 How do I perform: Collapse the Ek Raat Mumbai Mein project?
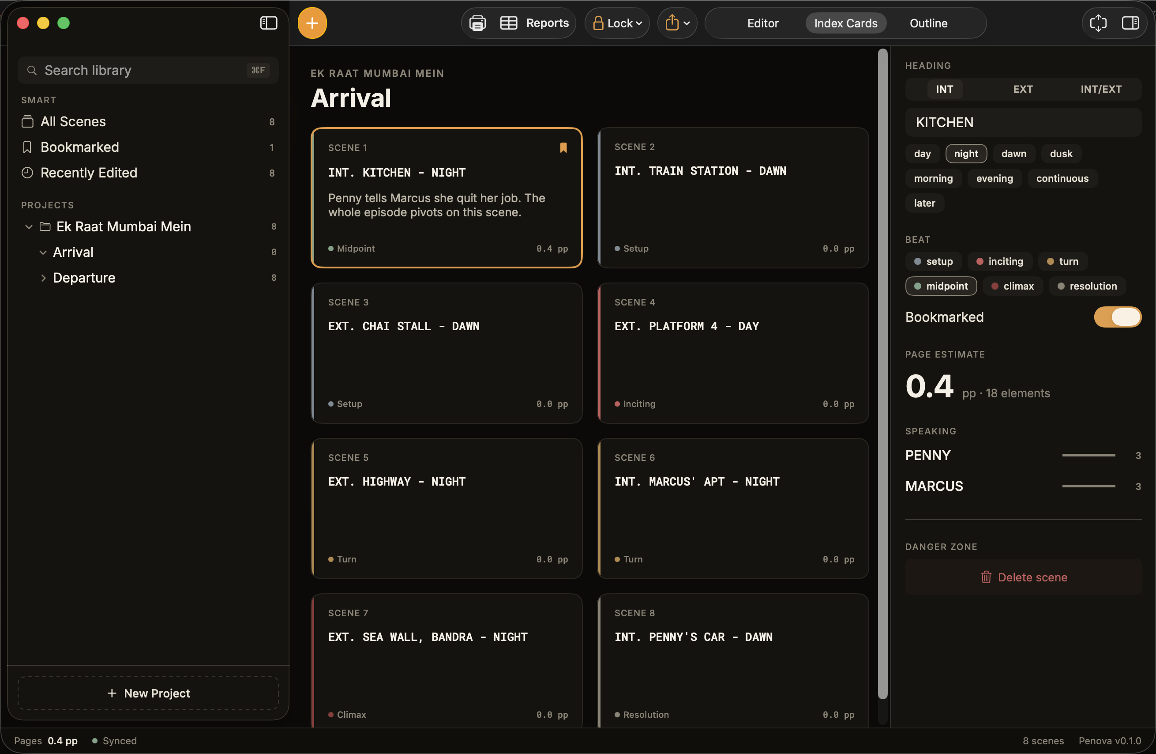[29, 226]
